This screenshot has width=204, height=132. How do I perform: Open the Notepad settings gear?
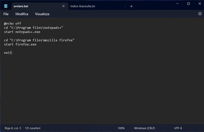(200, 14)
